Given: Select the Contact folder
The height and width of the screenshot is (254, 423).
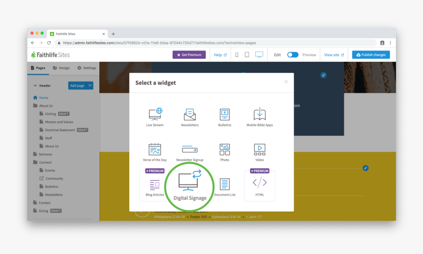Looking at the screenshot, I should 41,202.
